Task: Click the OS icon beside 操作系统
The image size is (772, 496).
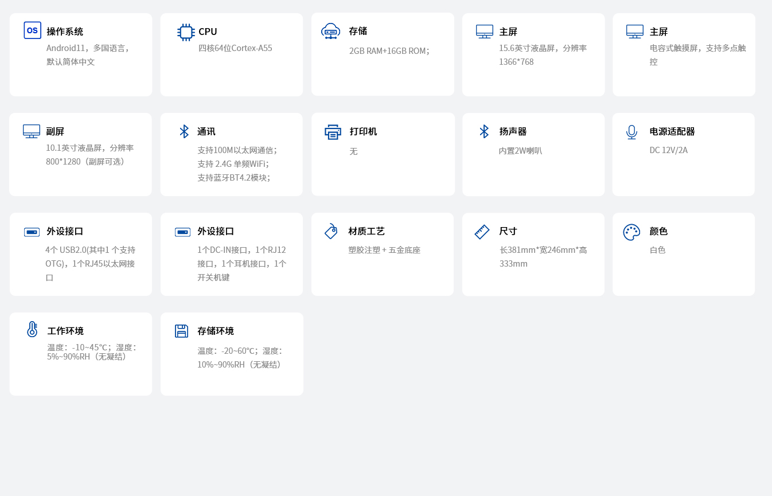Action: (x=32, y=30)
